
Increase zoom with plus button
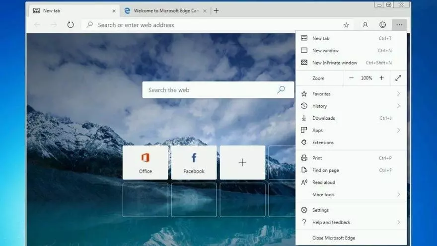click(381, 78)
